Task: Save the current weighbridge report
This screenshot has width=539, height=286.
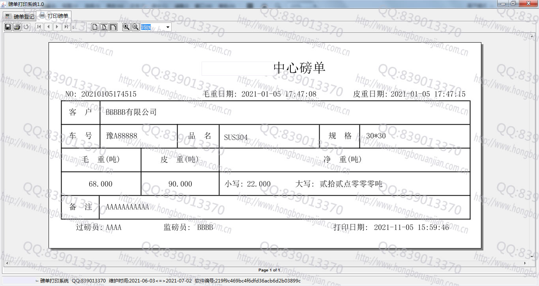Action: tap(7, 27)
